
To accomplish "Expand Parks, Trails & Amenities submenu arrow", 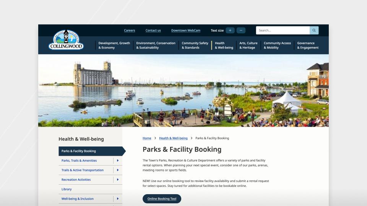I will (x=118, y=161).
